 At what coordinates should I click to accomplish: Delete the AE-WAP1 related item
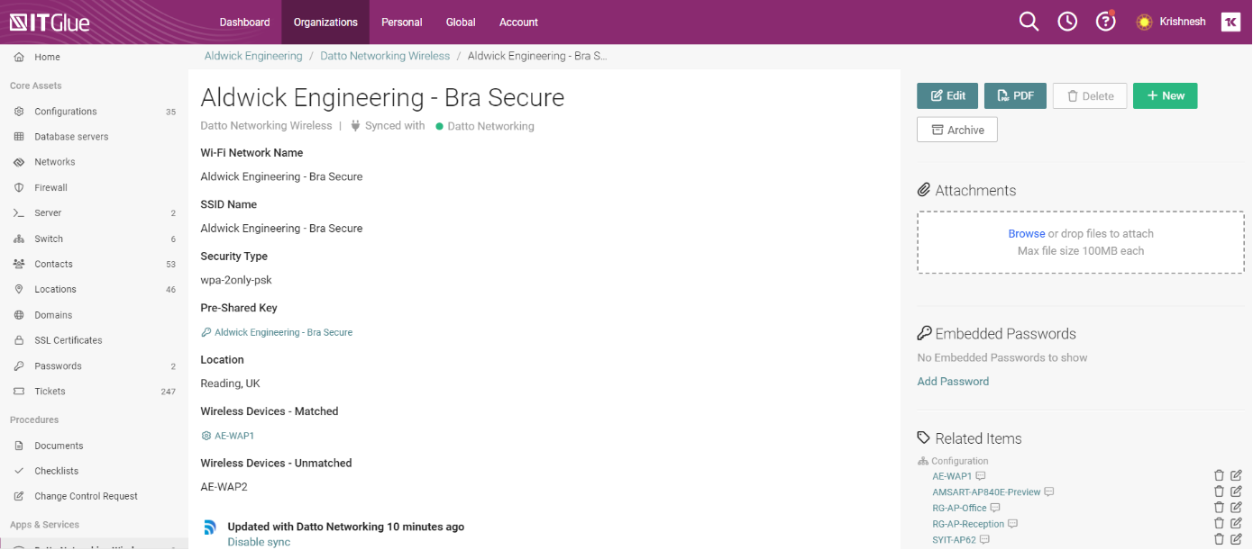[1219, 475]
